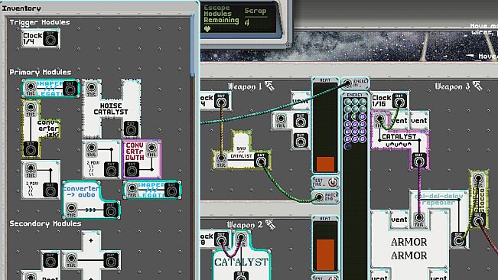
Task: Click TRIG jack of Weapon 2 CATALYST module
Action: (241, 237)
